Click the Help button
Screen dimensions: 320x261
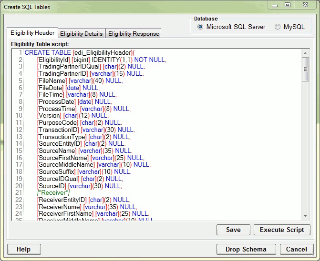coord(23,249)
